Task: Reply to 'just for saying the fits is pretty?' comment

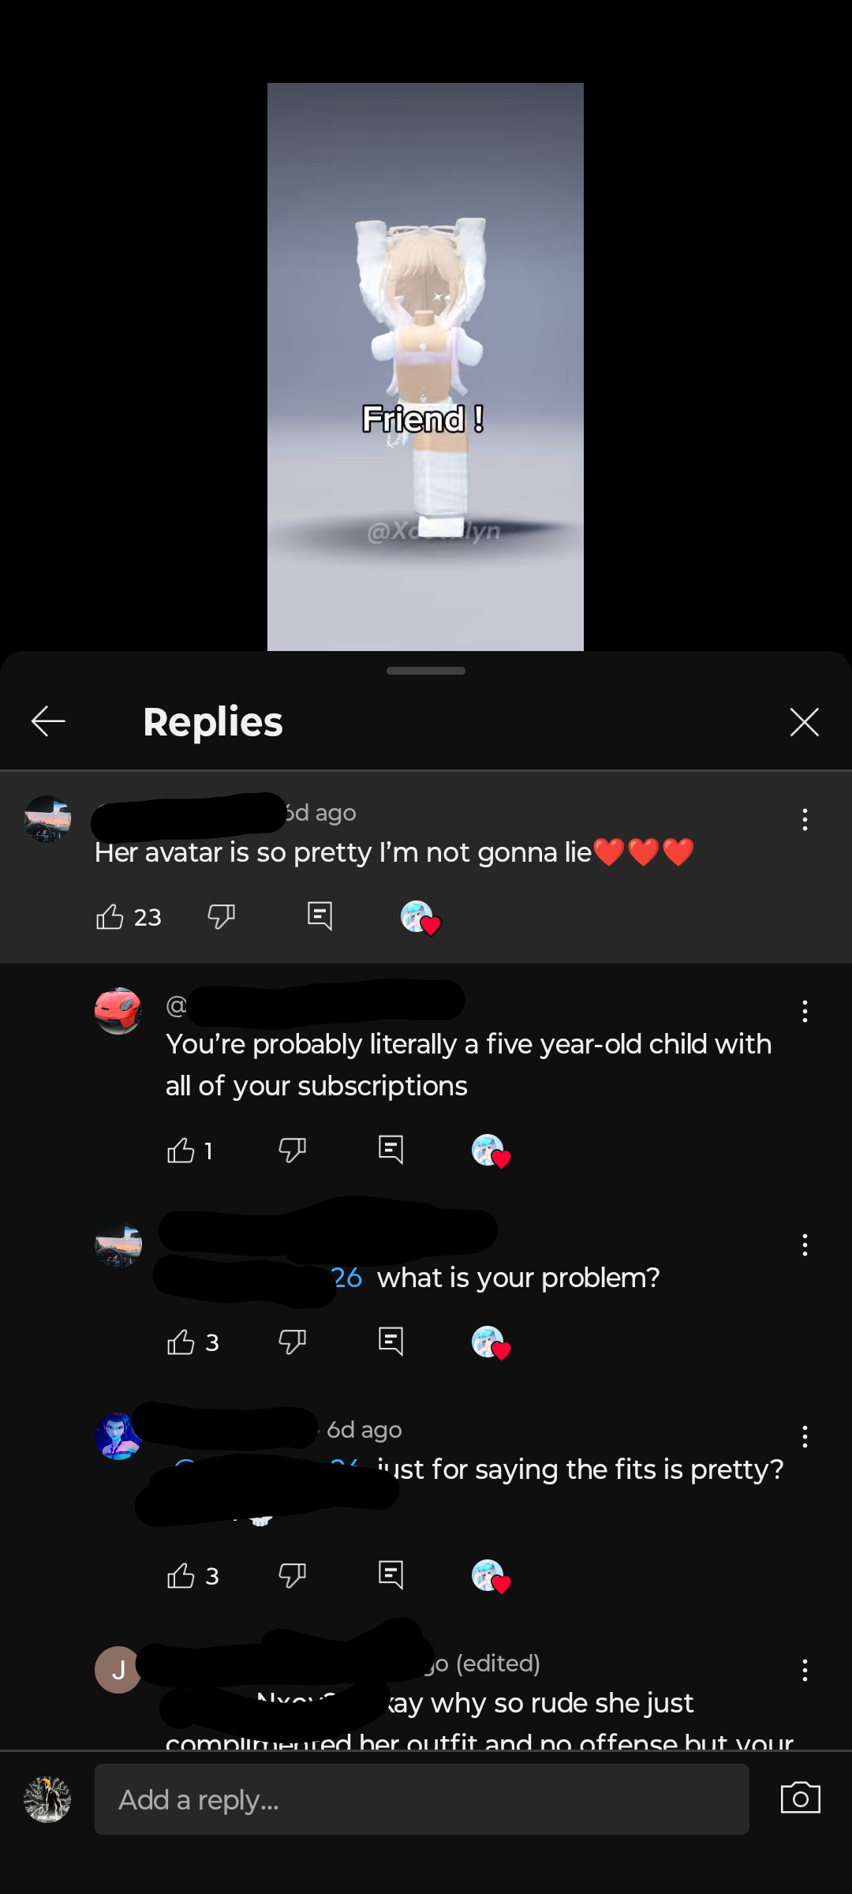Action: (x=391, y=1575)
